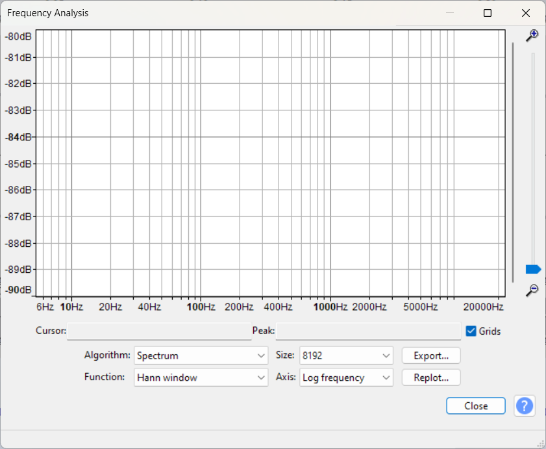
Task: Open the Algorithm dropdown showing Spectrum
Action: point(201,355)
